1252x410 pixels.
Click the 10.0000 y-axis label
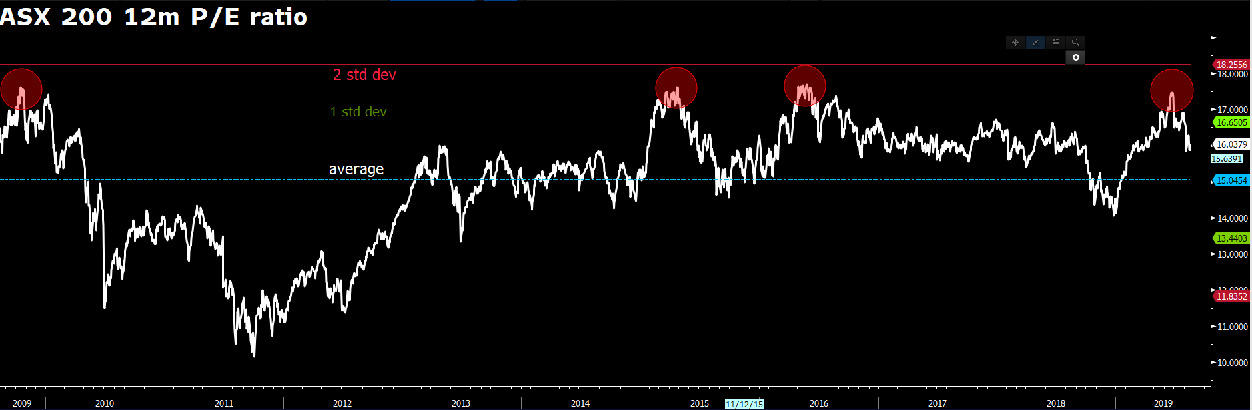[x=1233, y=363]
